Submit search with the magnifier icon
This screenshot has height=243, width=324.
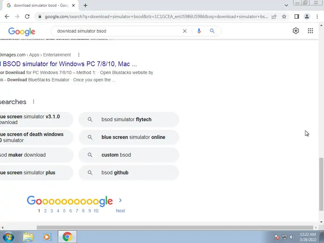pyautogui.click(x=212, y=31)
